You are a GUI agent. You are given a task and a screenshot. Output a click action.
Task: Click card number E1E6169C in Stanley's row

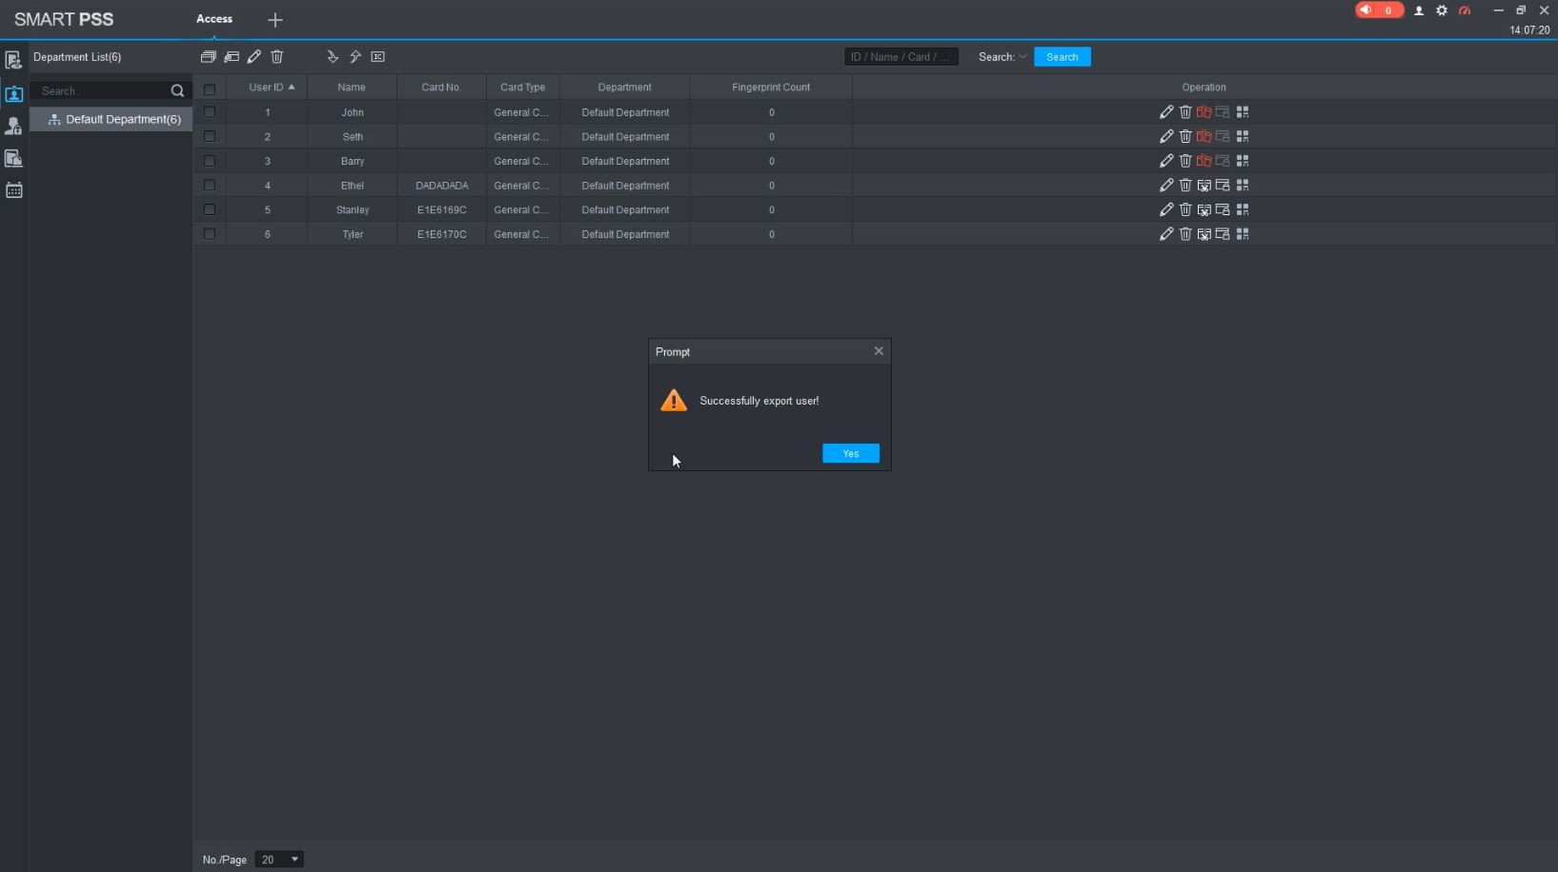pyautogui.click(x=442, y=210)
